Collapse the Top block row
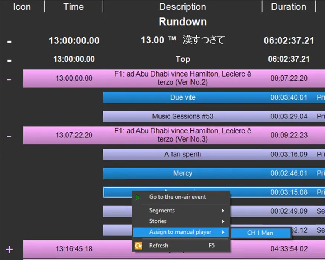The height and width of the screenshot is (260, 325). tap(9, 59)
